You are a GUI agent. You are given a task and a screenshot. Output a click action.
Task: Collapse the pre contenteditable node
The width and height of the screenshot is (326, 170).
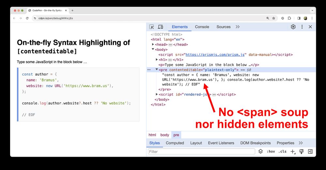(156, 70)
